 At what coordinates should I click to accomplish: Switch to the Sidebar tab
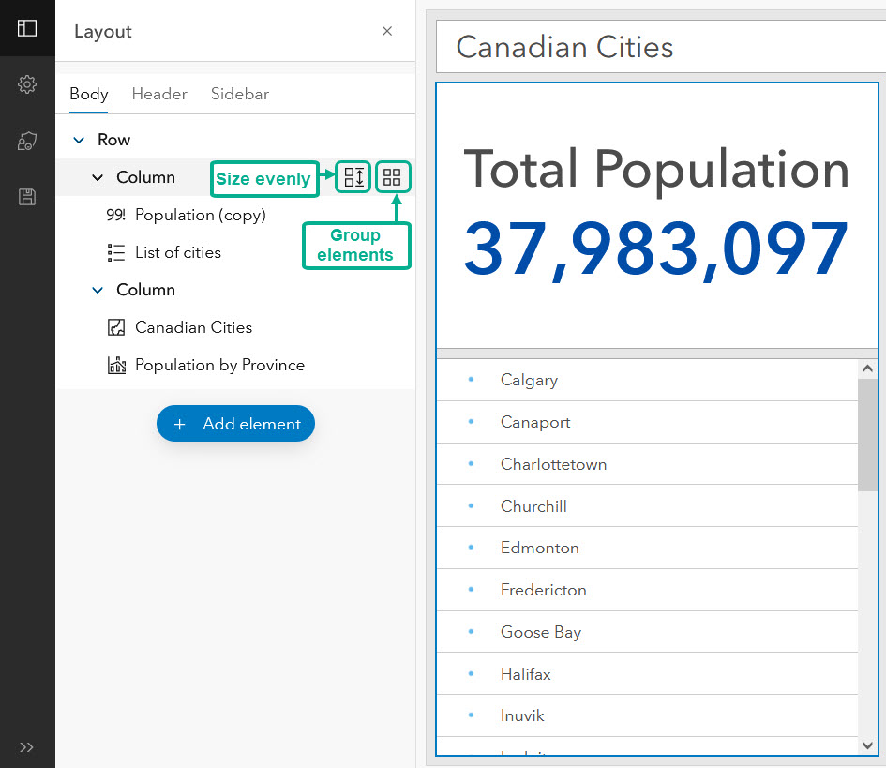coord(240,94)
